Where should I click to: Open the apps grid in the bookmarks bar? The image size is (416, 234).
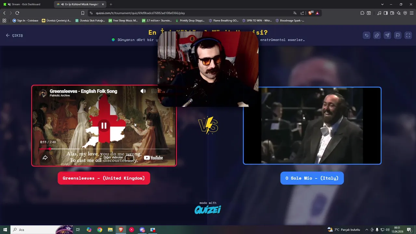[x=4, y=20]
